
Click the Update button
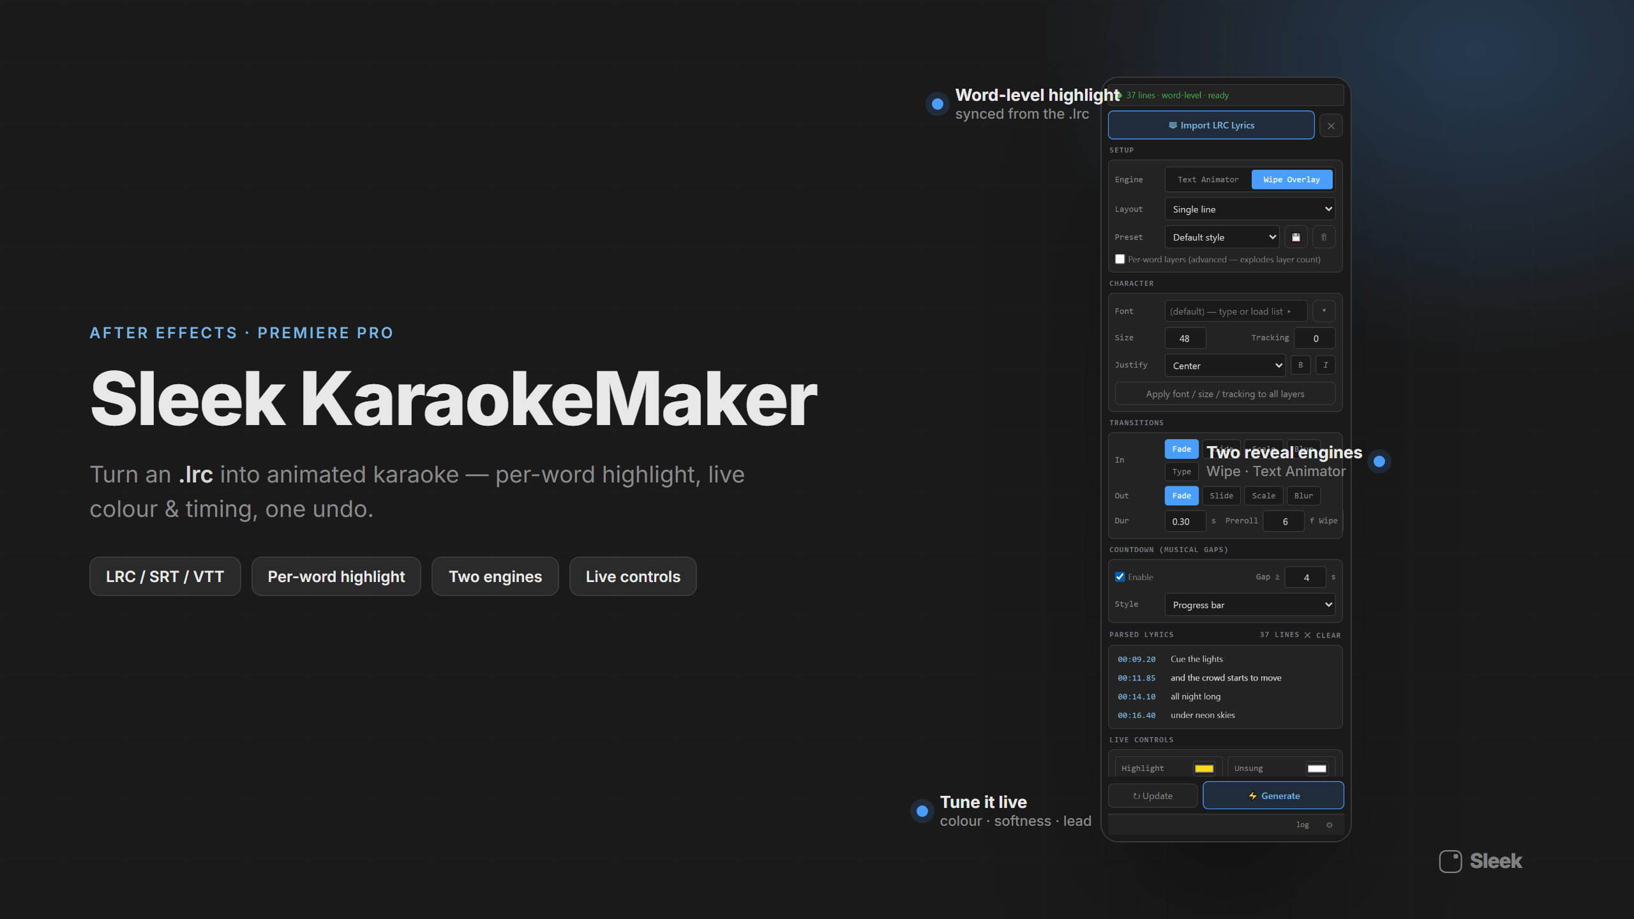pos(1153,796)
